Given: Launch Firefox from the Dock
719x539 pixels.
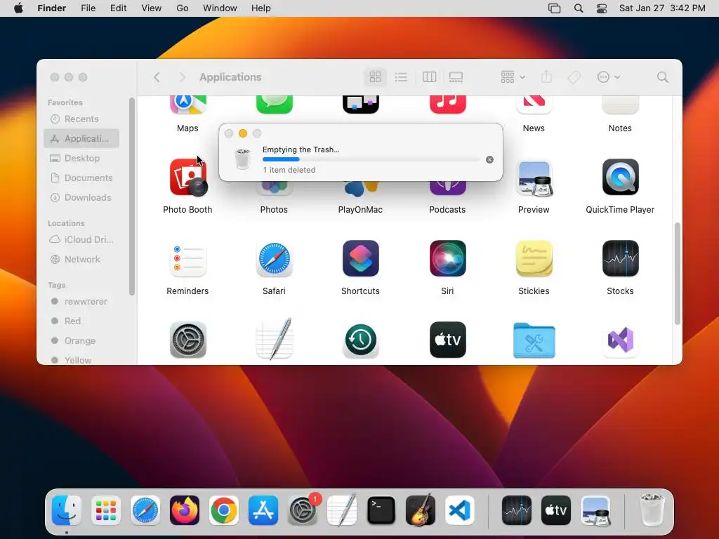Looking at the screenshot, I should (185, 510).
